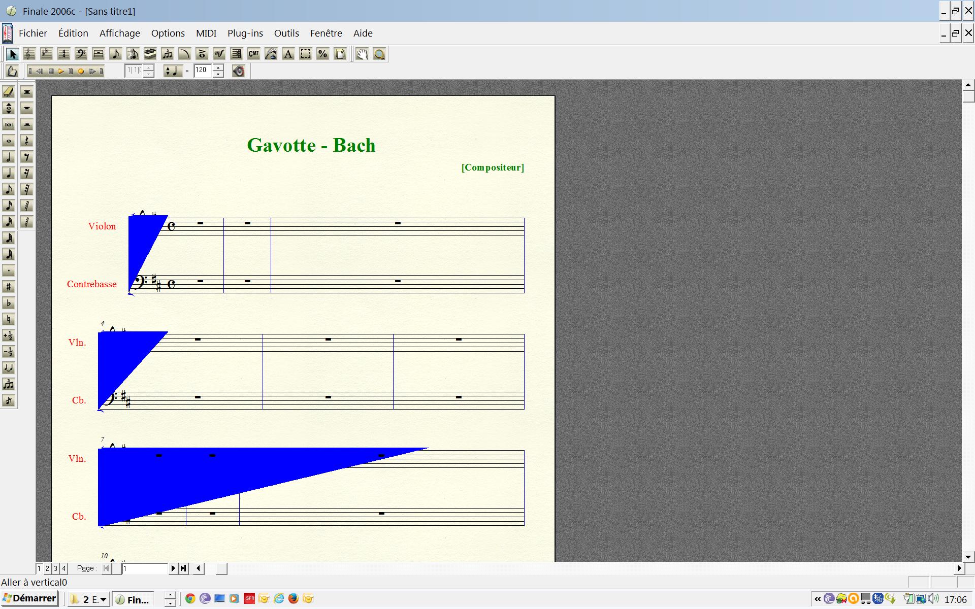
Task: Select the zoom tool in toolbar
Action: click(x=378, y=53)
